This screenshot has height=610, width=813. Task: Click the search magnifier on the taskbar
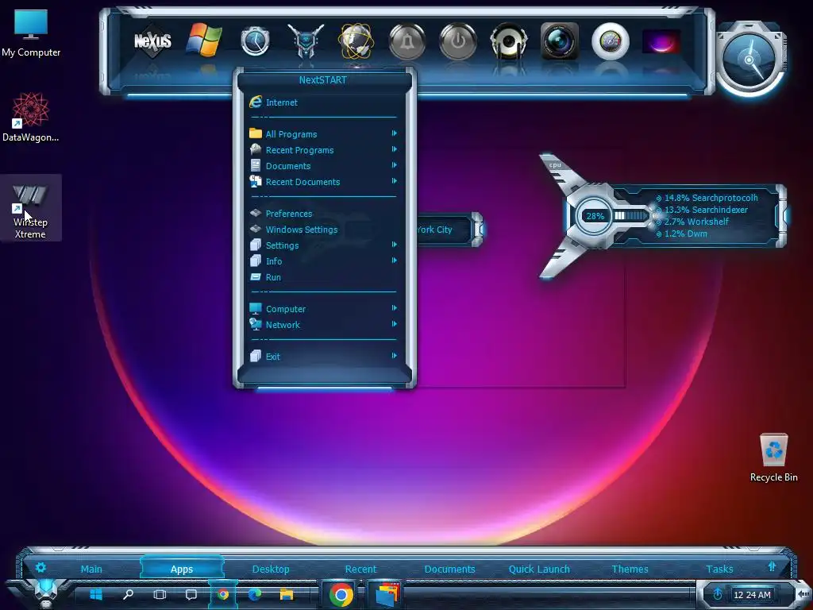[x=128, y=594]
